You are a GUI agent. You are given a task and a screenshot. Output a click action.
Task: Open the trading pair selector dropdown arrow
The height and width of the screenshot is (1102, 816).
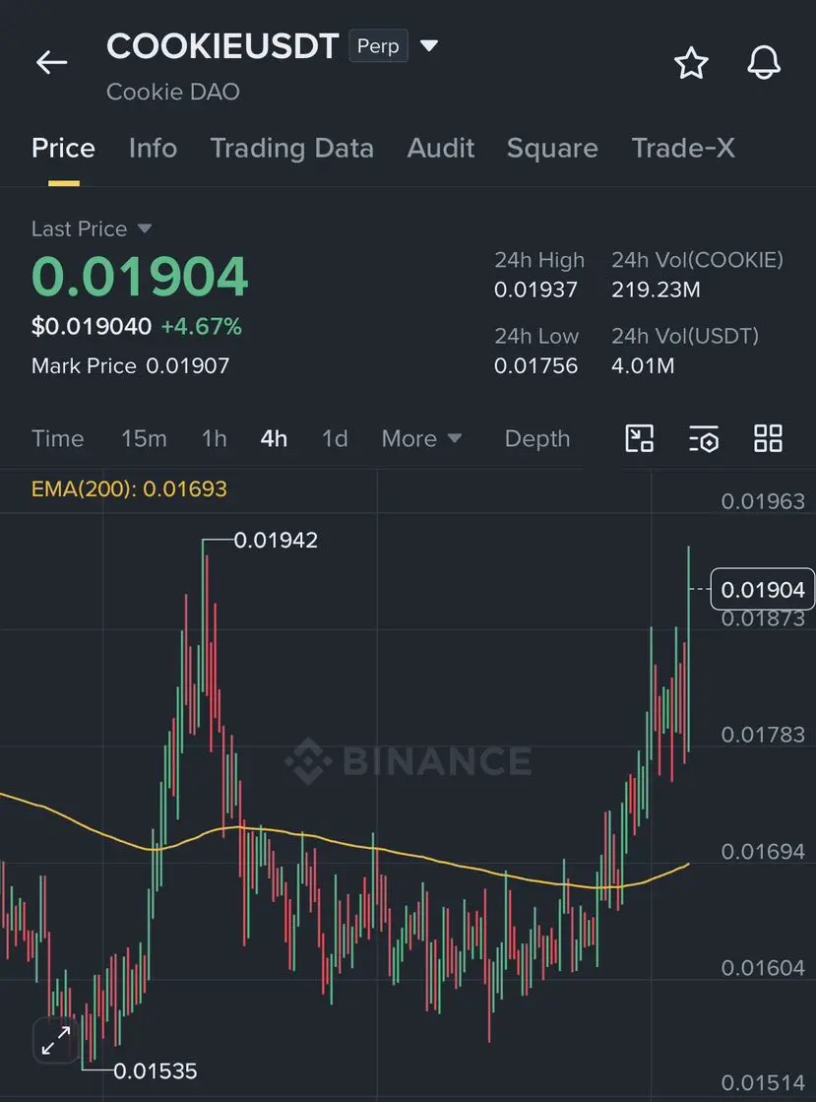[429, 46]
